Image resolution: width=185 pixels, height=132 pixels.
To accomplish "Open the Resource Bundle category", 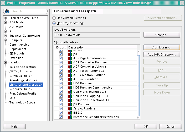I will pyautogui.click(x=21, y=89).
